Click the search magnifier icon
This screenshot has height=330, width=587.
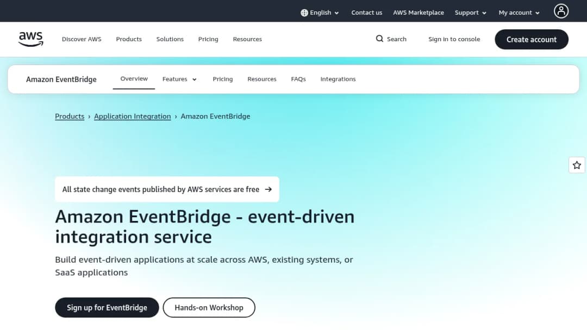tap(379, 39)
